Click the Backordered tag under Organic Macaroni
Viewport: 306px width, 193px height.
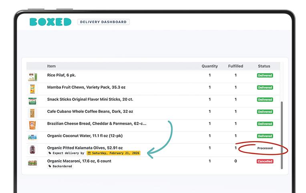click(60, 166)
